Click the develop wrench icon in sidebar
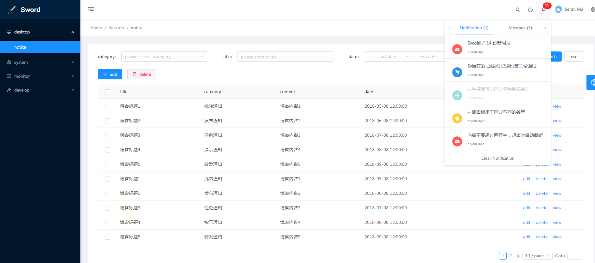This screenshot has width=595, height=263. [x=9, y=90]
